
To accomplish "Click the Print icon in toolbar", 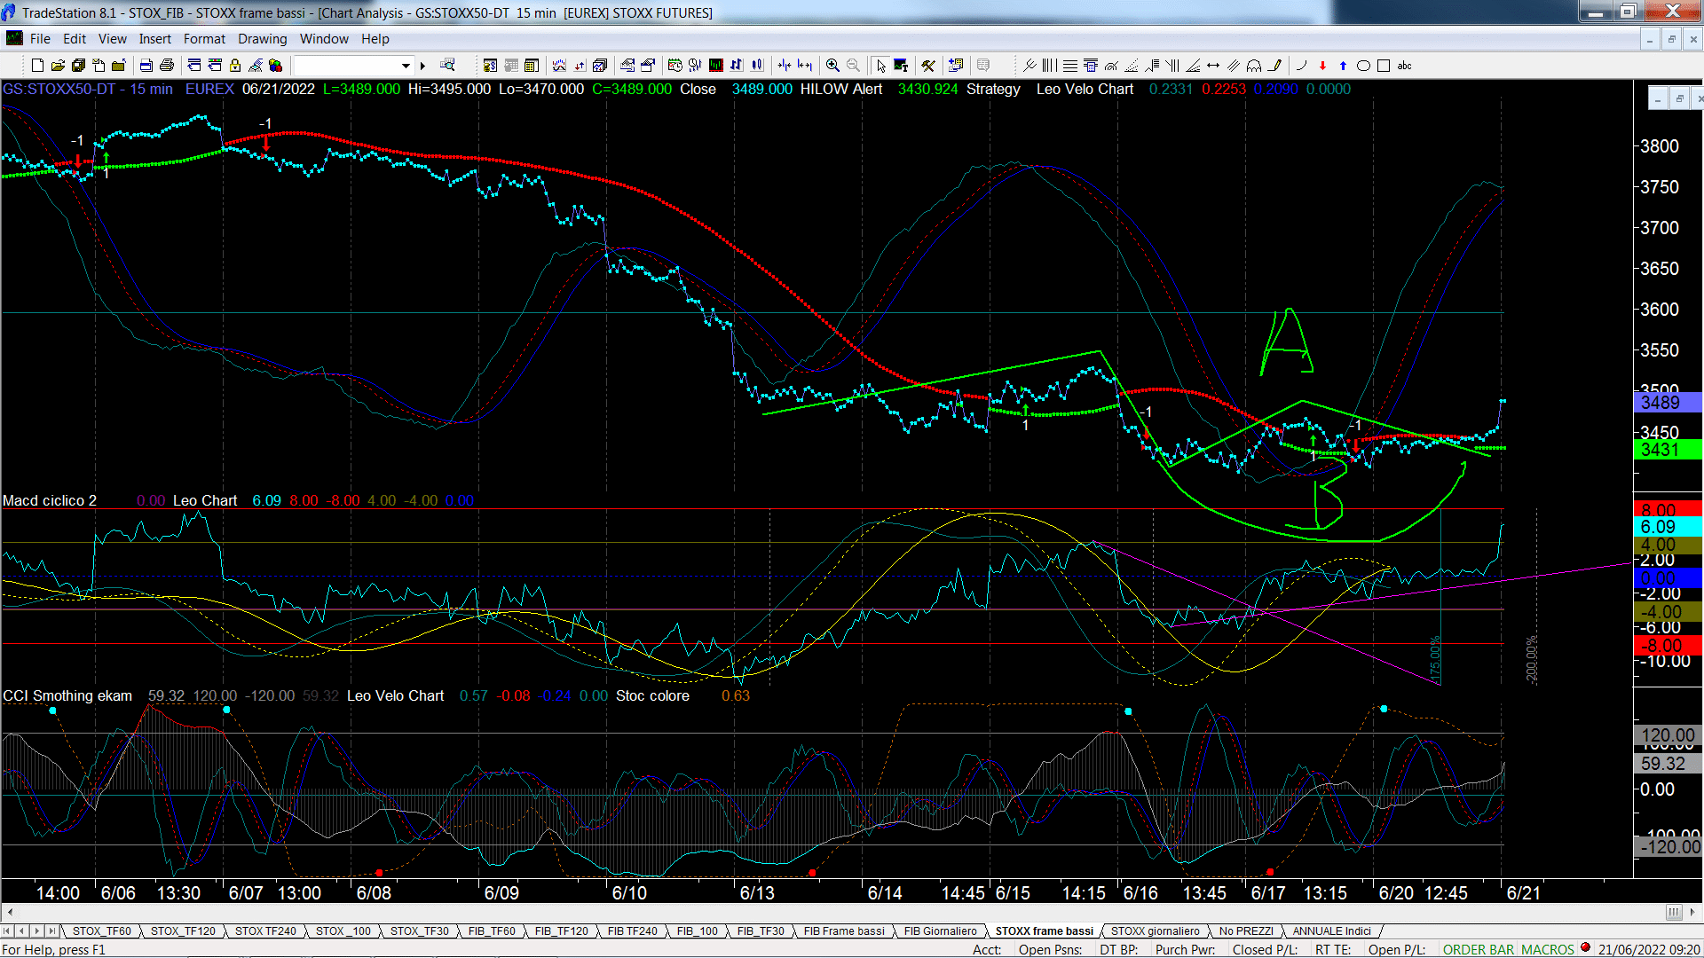I will pyautogui.click(x=166, y=66).
